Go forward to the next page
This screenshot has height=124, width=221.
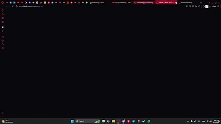[9, 6]
